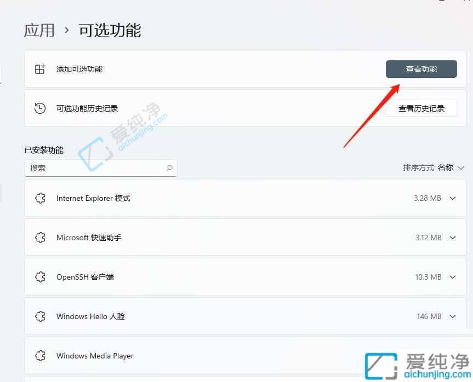Image resolution: width=473 pixels, height=382 pixels.
Task: Click the Windows Media Player gear icon
Action: click(x=40, y=356)
